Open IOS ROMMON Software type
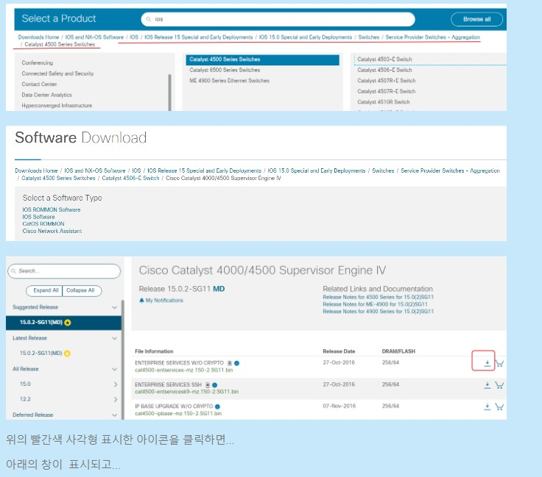Image resolution: width=542 pixels, height=477 pixels. tap(51, 209)
